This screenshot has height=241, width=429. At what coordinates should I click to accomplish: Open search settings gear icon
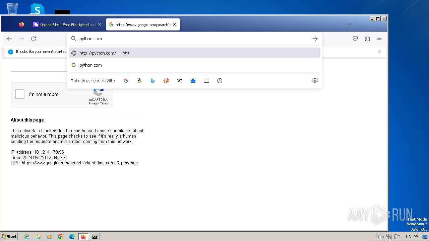[315, 81]
